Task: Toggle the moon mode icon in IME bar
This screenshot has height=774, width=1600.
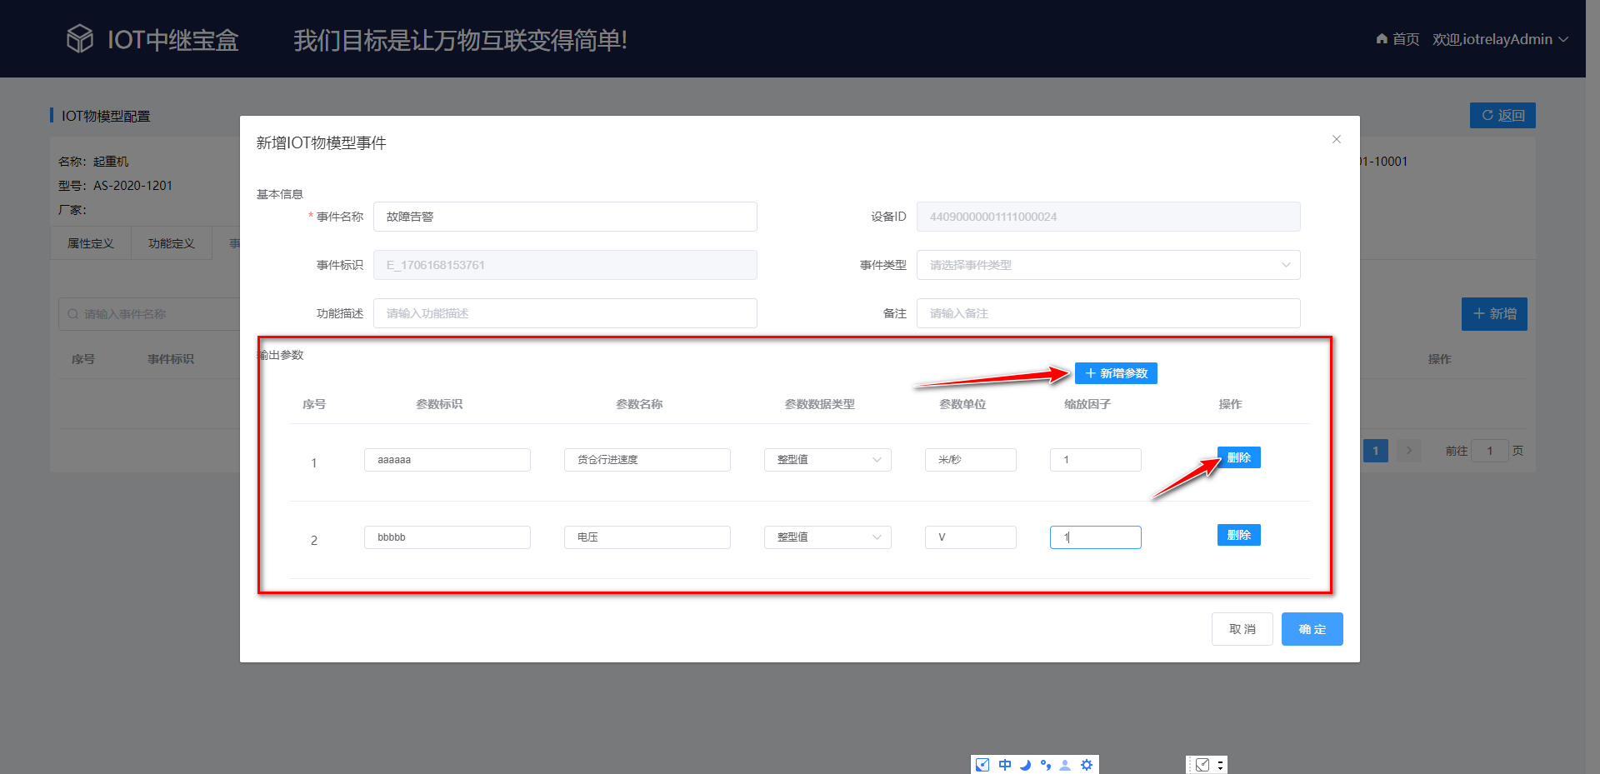Action: [1026, 764]
